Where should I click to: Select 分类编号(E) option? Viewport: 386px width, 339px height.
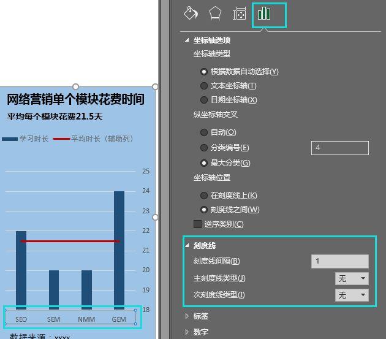click(225, 148)
